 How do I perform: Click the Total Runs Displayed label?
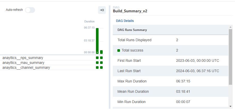[134, 40]
